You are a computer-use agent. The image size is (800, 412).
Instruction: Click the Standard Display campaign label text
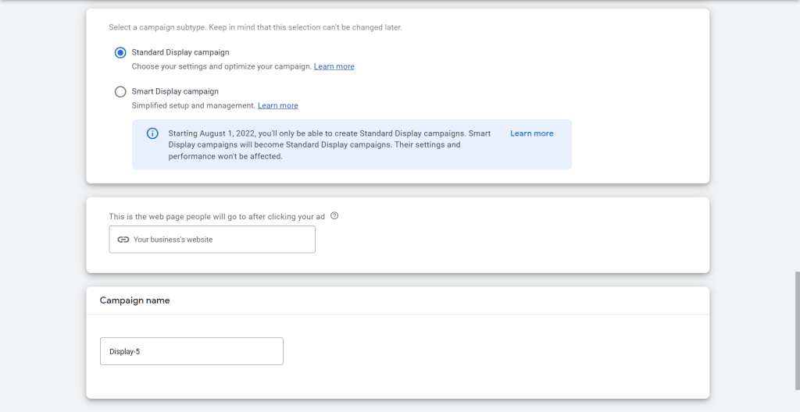pyautogui.click(x=180, y=53)
